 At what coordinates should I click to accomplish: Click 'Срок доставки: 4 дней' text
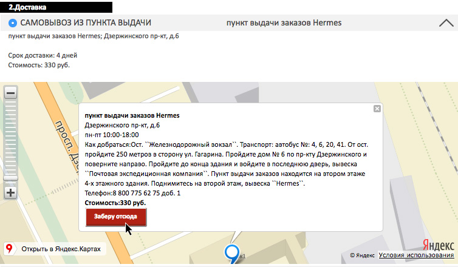tap(43, 55)
